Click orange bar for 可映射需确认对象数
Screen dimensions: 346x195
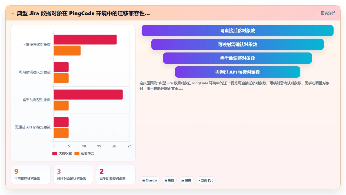61,78
